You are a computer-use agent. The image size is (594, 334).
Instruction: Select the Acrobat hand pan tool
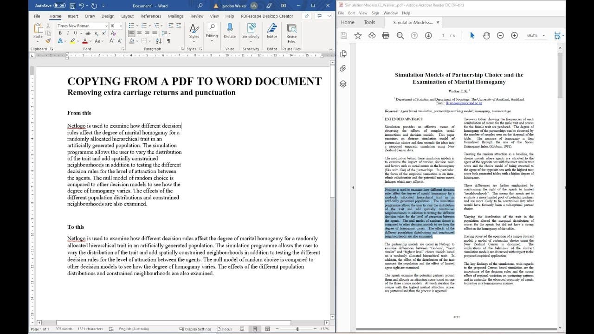tap(486, 35)
